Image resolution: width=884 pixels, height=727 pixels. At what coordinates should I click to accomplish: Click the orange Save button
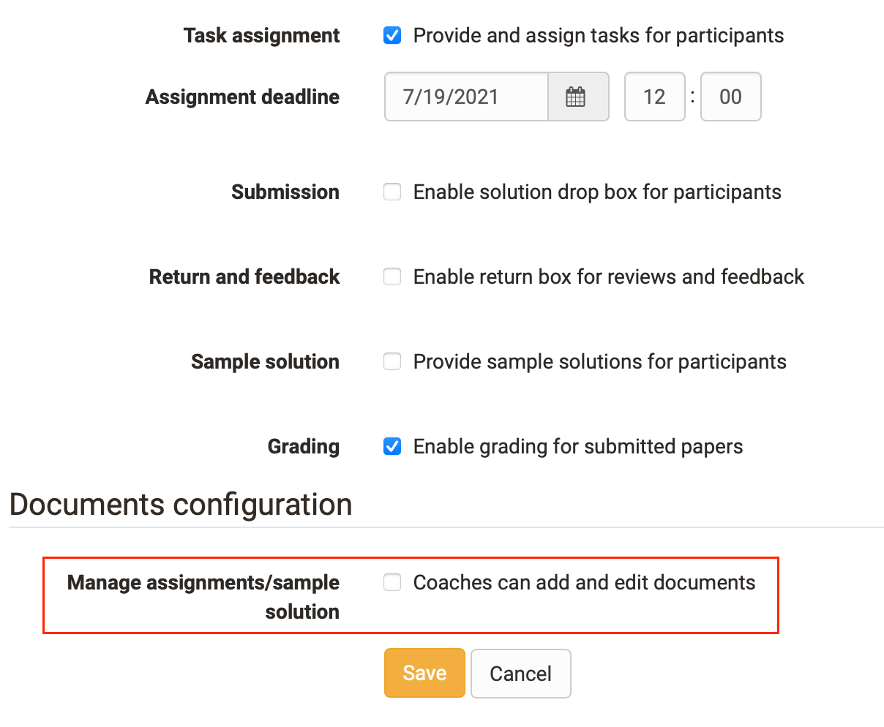pos(424,673)
